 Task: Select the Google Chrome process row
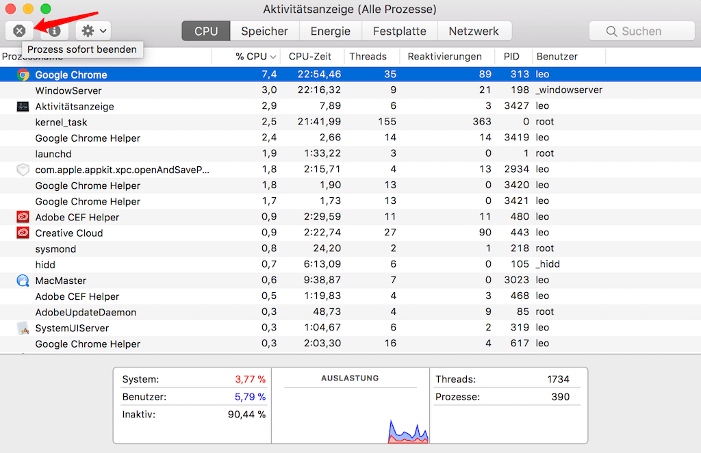pyautogui.click(x=350, y=74)
